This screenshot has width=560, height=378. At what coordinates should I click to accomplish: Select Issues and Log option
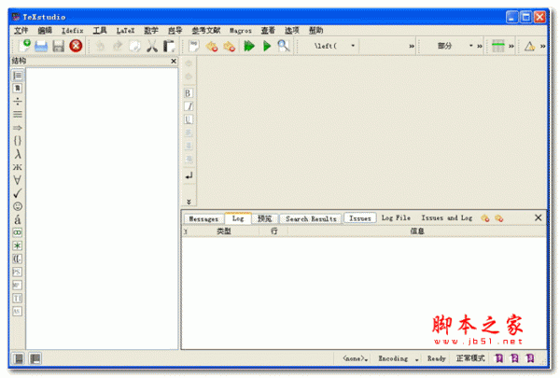click(447, 217)
